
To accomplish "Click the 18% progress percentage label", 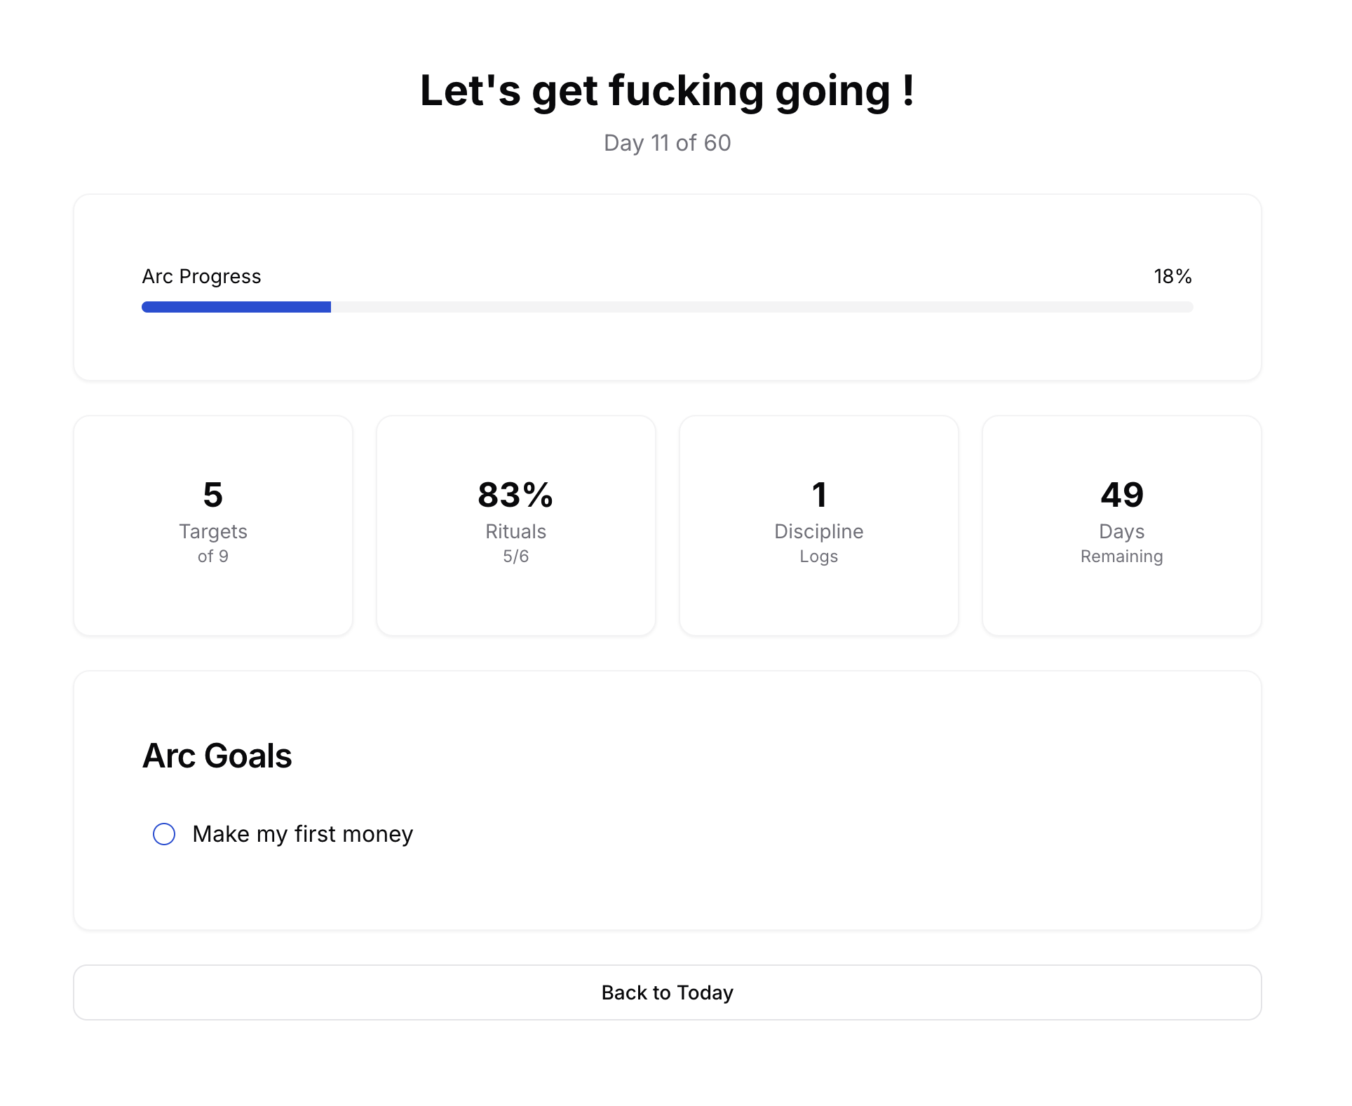I will tap(1172, 276).
